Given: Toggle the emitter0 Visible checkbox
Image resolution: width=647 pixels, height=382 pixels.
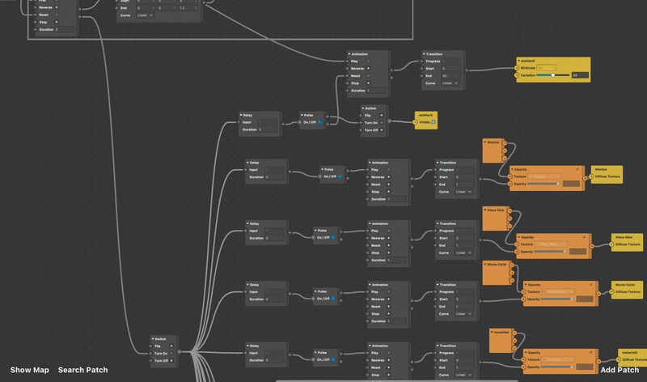Looking at the screenshot, I should 433,122.
